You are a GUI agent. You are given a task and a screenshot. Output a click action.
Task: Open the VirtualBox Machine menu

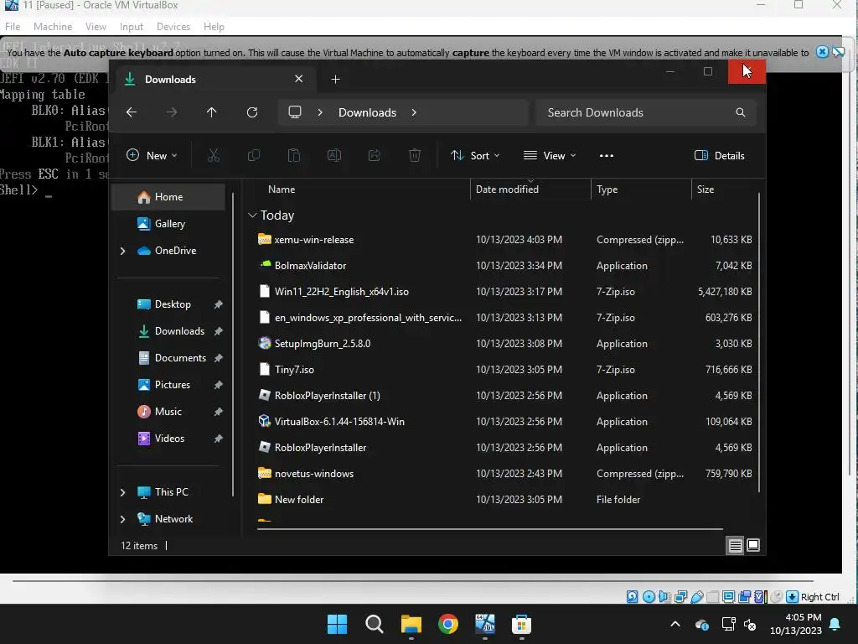click(x=53, y=26)
